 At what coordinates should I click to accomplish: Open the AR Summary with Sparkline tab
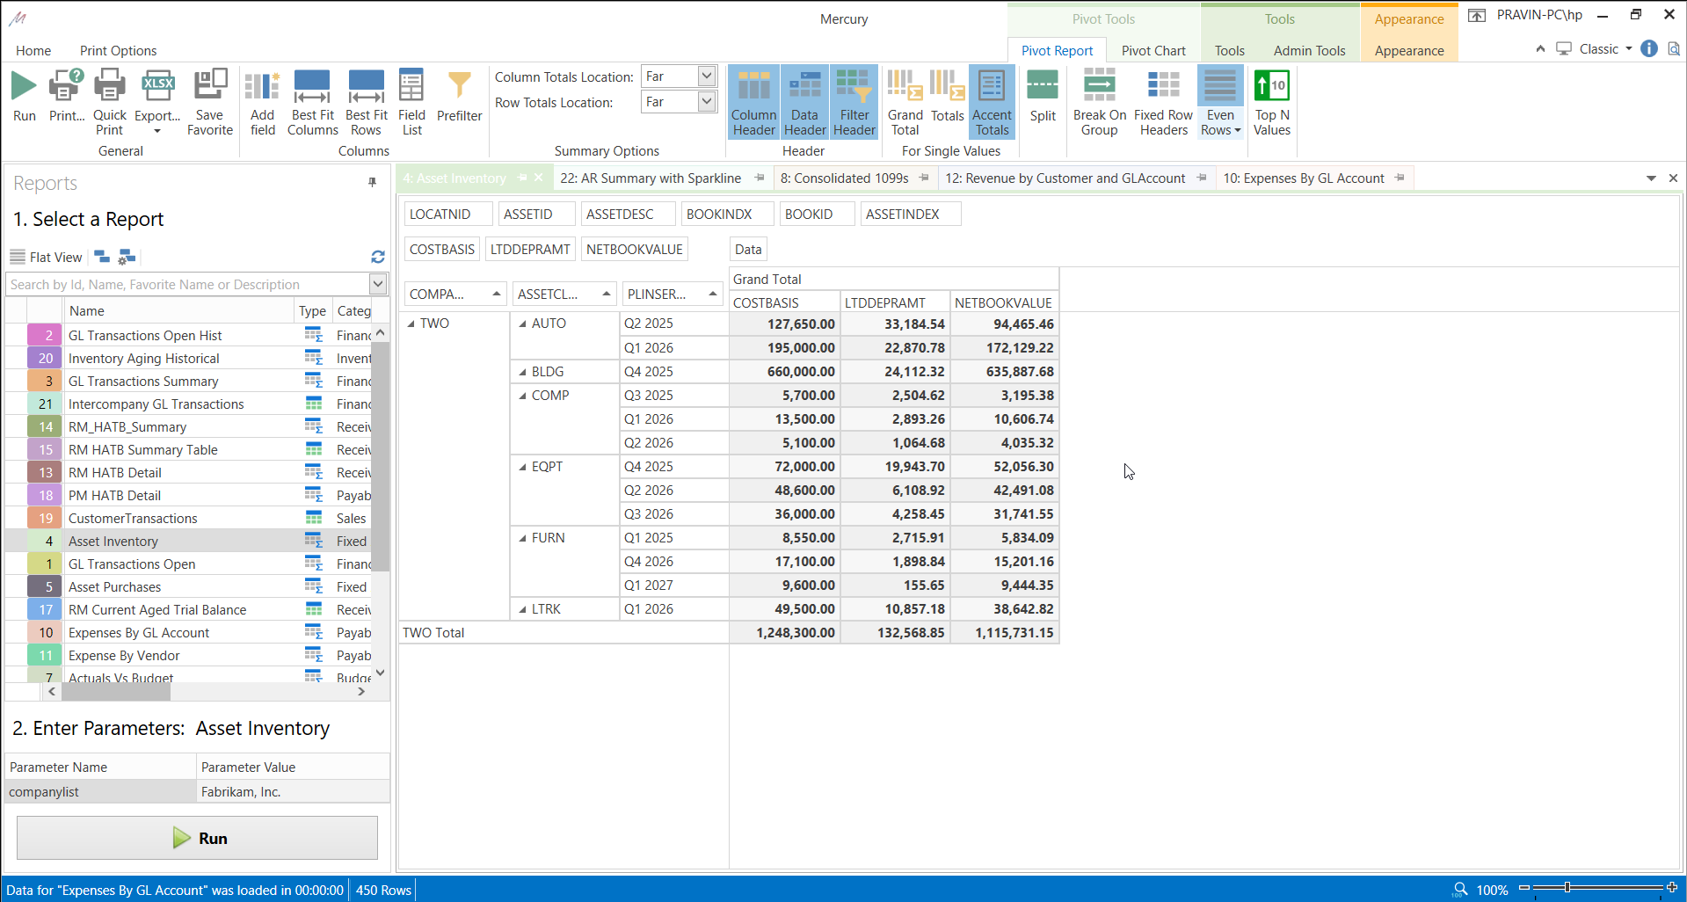[x=651, y=178]
